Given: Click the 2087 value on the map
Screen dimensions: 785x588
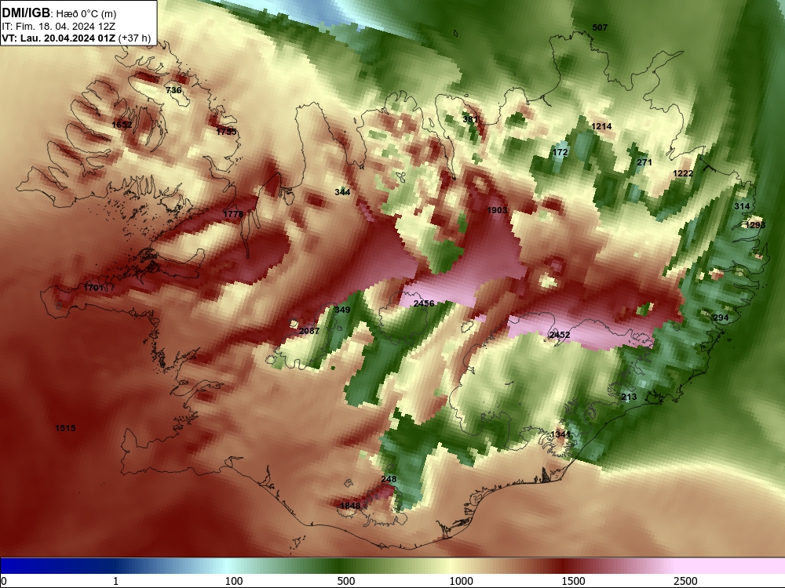Looking at the screenshot, I should point(309,331).
